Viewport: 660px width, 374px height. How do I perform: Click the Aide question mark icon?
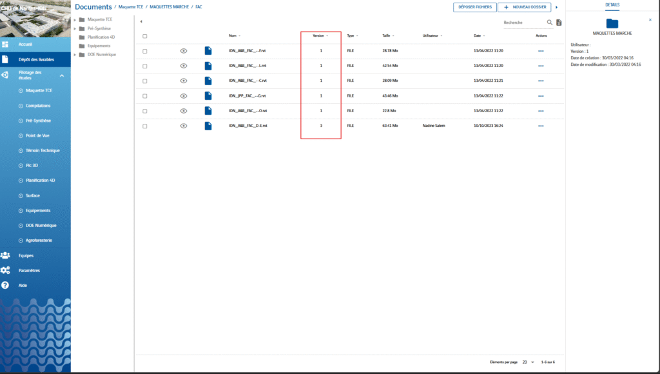tap(5, 285)
